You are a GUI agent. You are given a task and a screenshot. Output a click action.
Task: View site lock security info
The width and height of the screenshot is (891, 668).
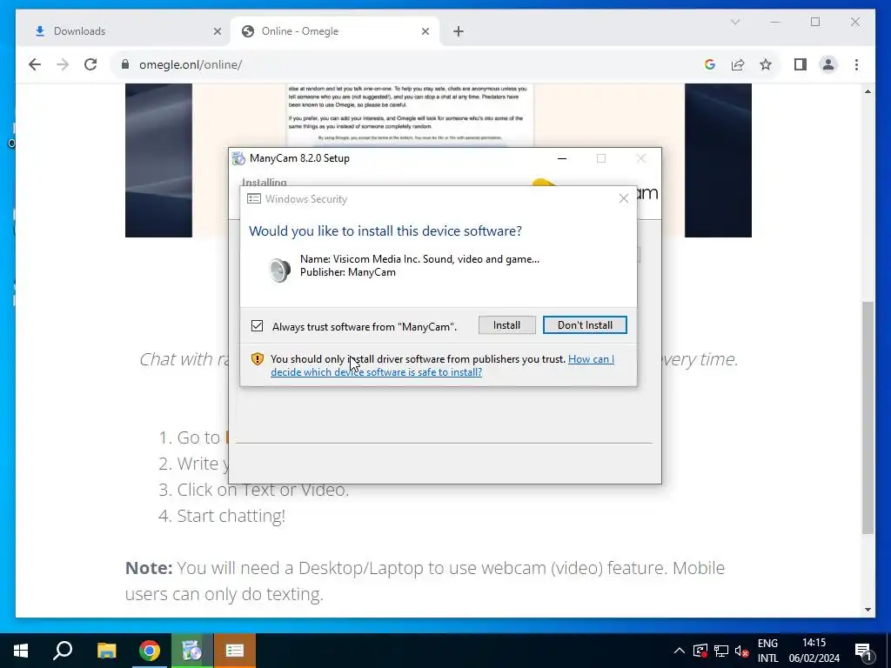[x=125, y=64]
